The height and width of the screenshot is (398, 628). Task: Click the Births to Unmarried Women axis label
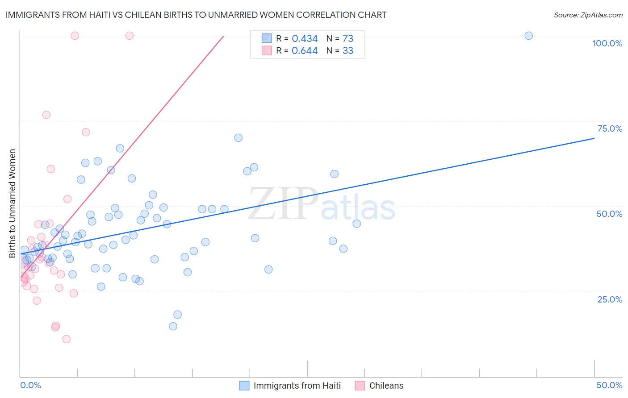point(12,203)
